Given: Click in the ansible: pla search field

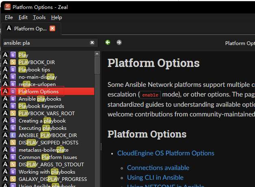Looking at the screenshot, I should (x=46, y=43).
